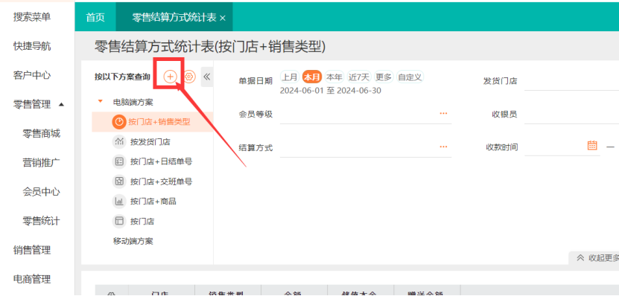Click the 按发货门店 chart icon
Image resolution: width=619 pixels, height=296 pixels.
pos(118,142)
